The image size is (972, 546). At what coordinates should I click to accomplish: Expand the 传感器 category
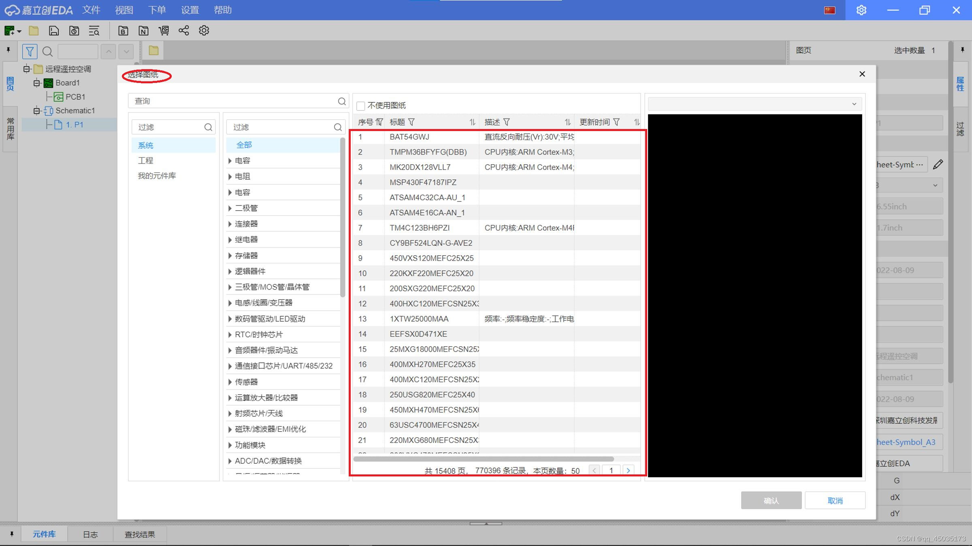point(230,382)
